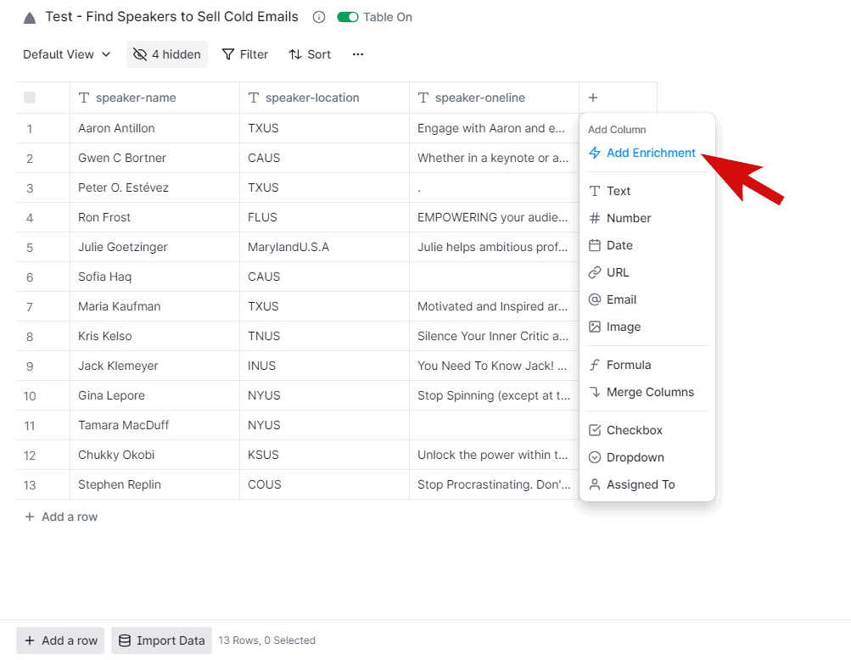
Task: Open the Sort options
Action: [310, 54]
